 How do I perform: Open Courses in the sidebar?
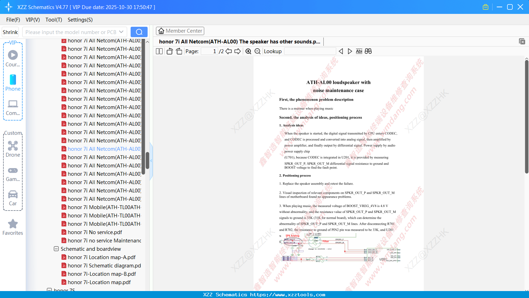pyautogui.click(x=13, y=59)
